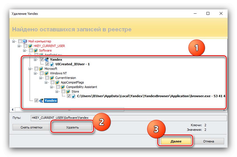Check the Store key checkbox
The height and width of the screenshot is (157, 237).
pos(64,91)
